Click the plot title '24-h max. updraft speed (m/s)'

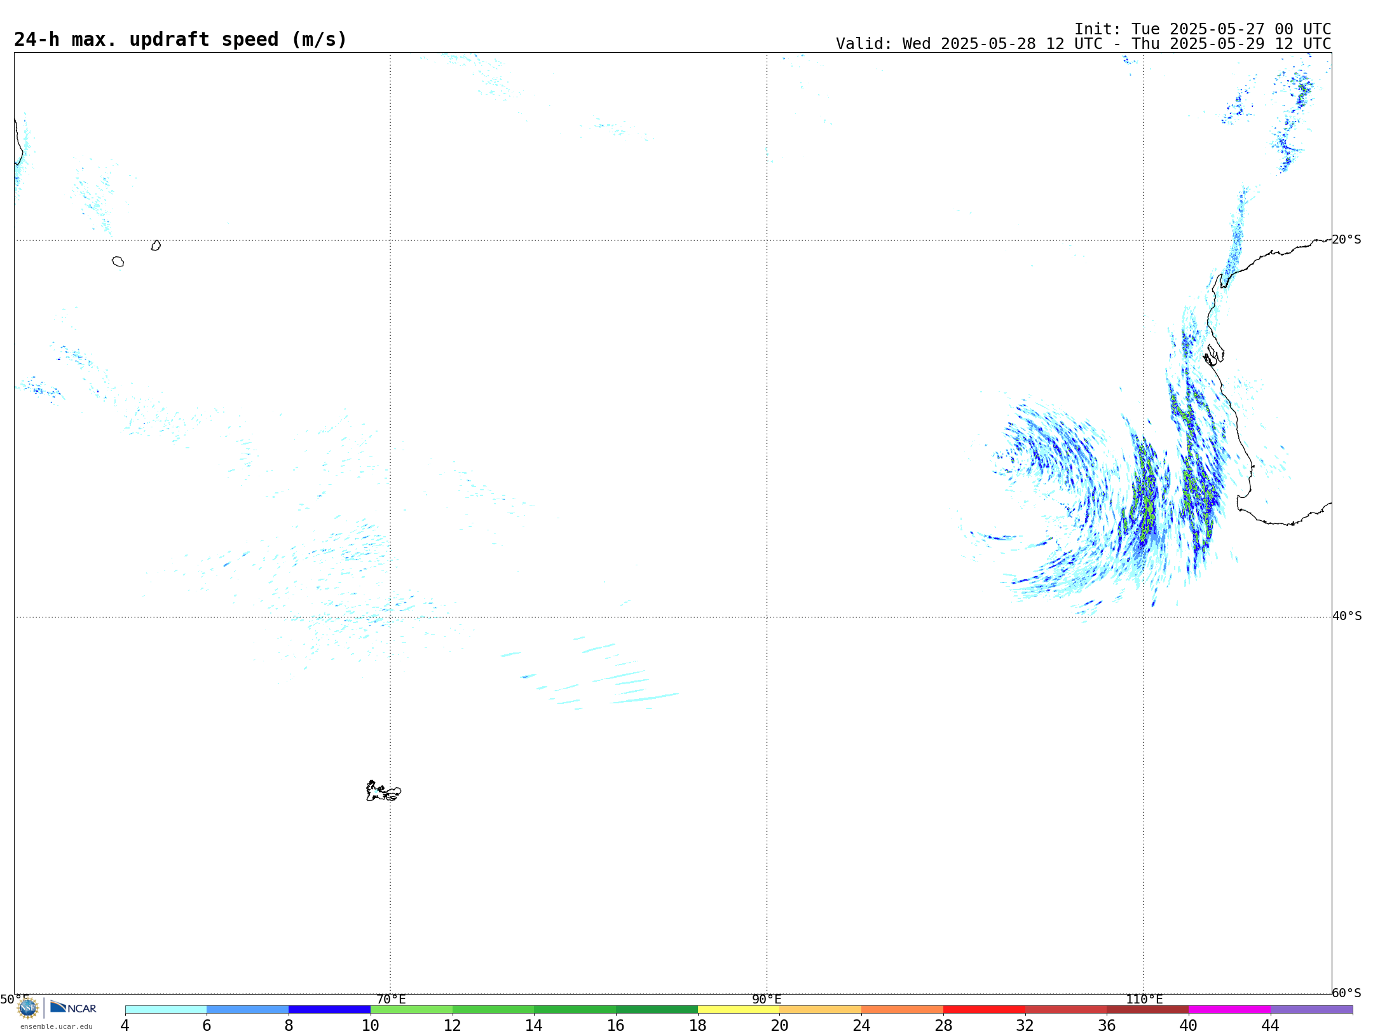click(181, 39)
